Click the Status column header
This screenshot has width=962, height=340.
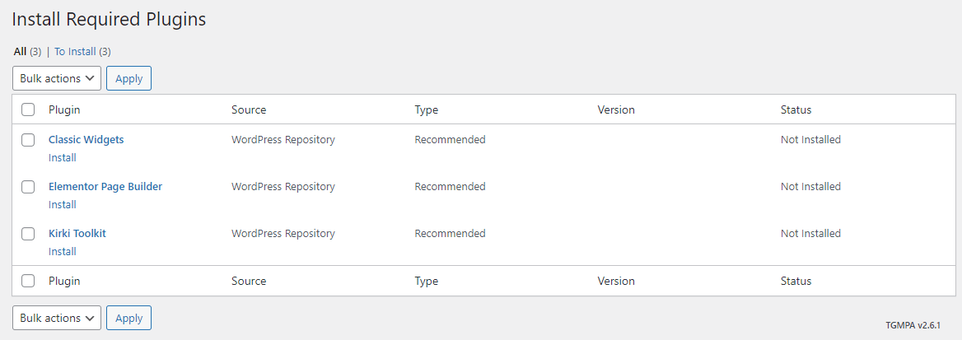tap(796, 109)
